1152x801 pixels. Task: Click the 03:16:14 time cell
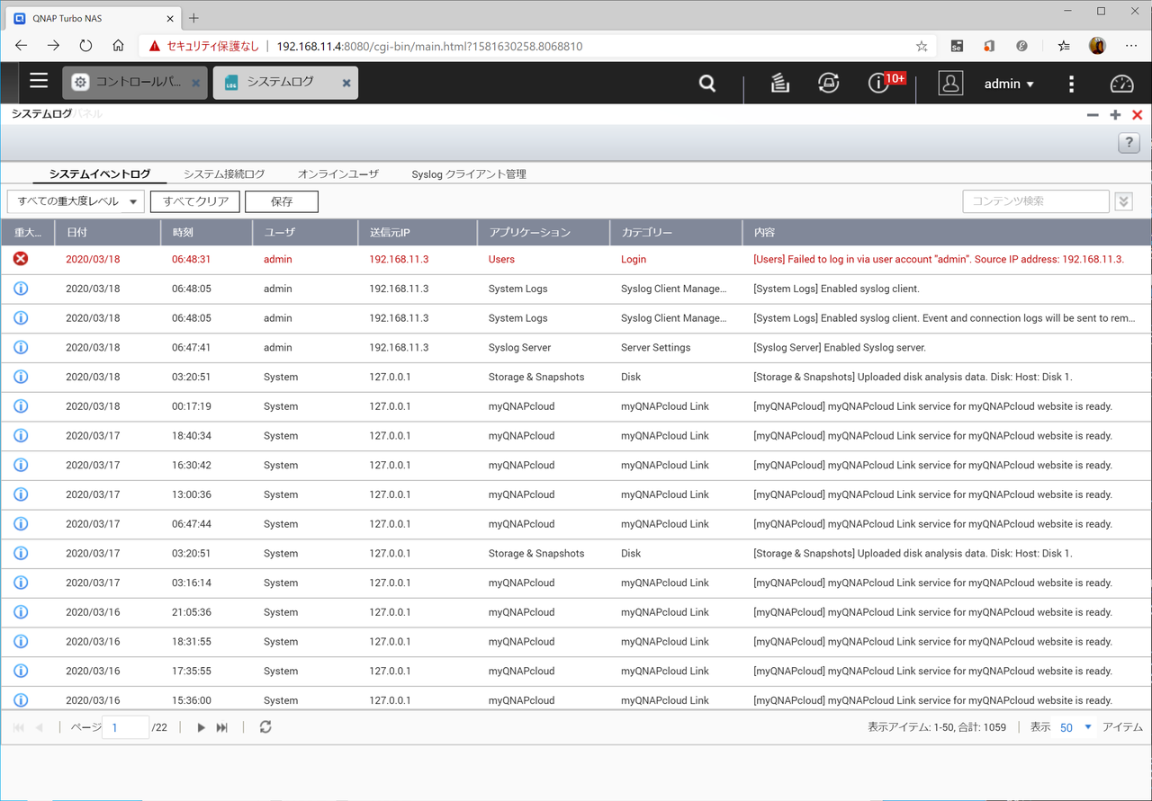pos(191,583)
